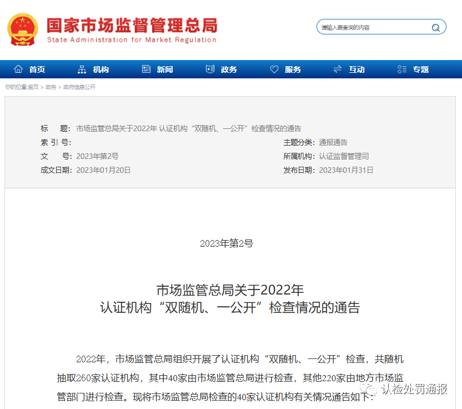Click the national emblem logo
This screenshot has height=409, width=462.
(x=23, y=29)
